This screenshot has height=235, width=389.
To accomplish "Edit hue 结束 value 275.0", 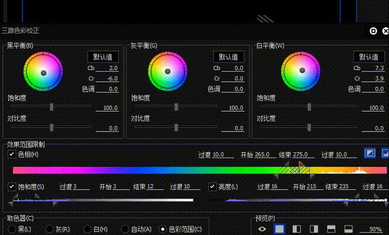I will point(303,155).
